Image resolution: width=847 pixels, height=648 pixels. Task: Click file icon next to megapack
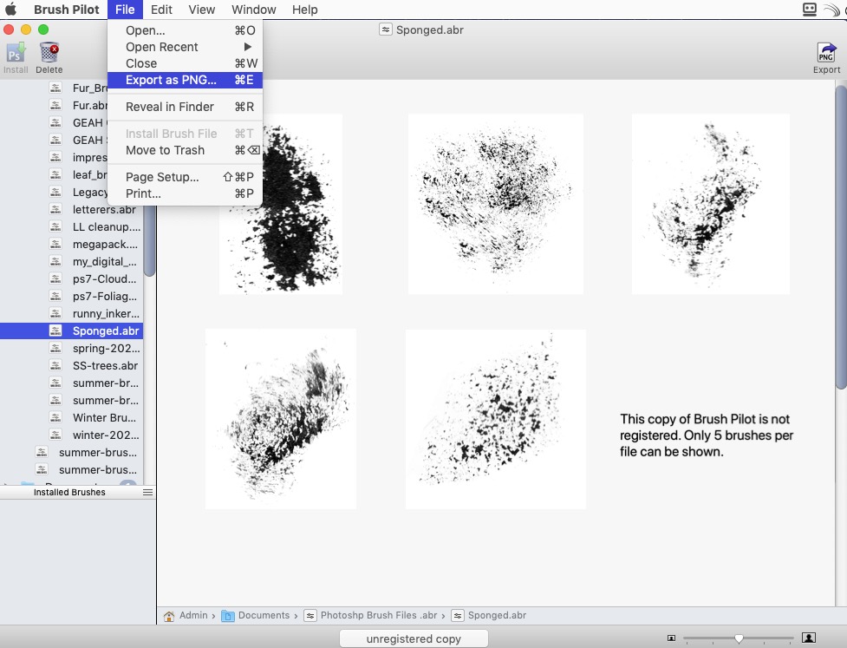click(x=55, y=244)
